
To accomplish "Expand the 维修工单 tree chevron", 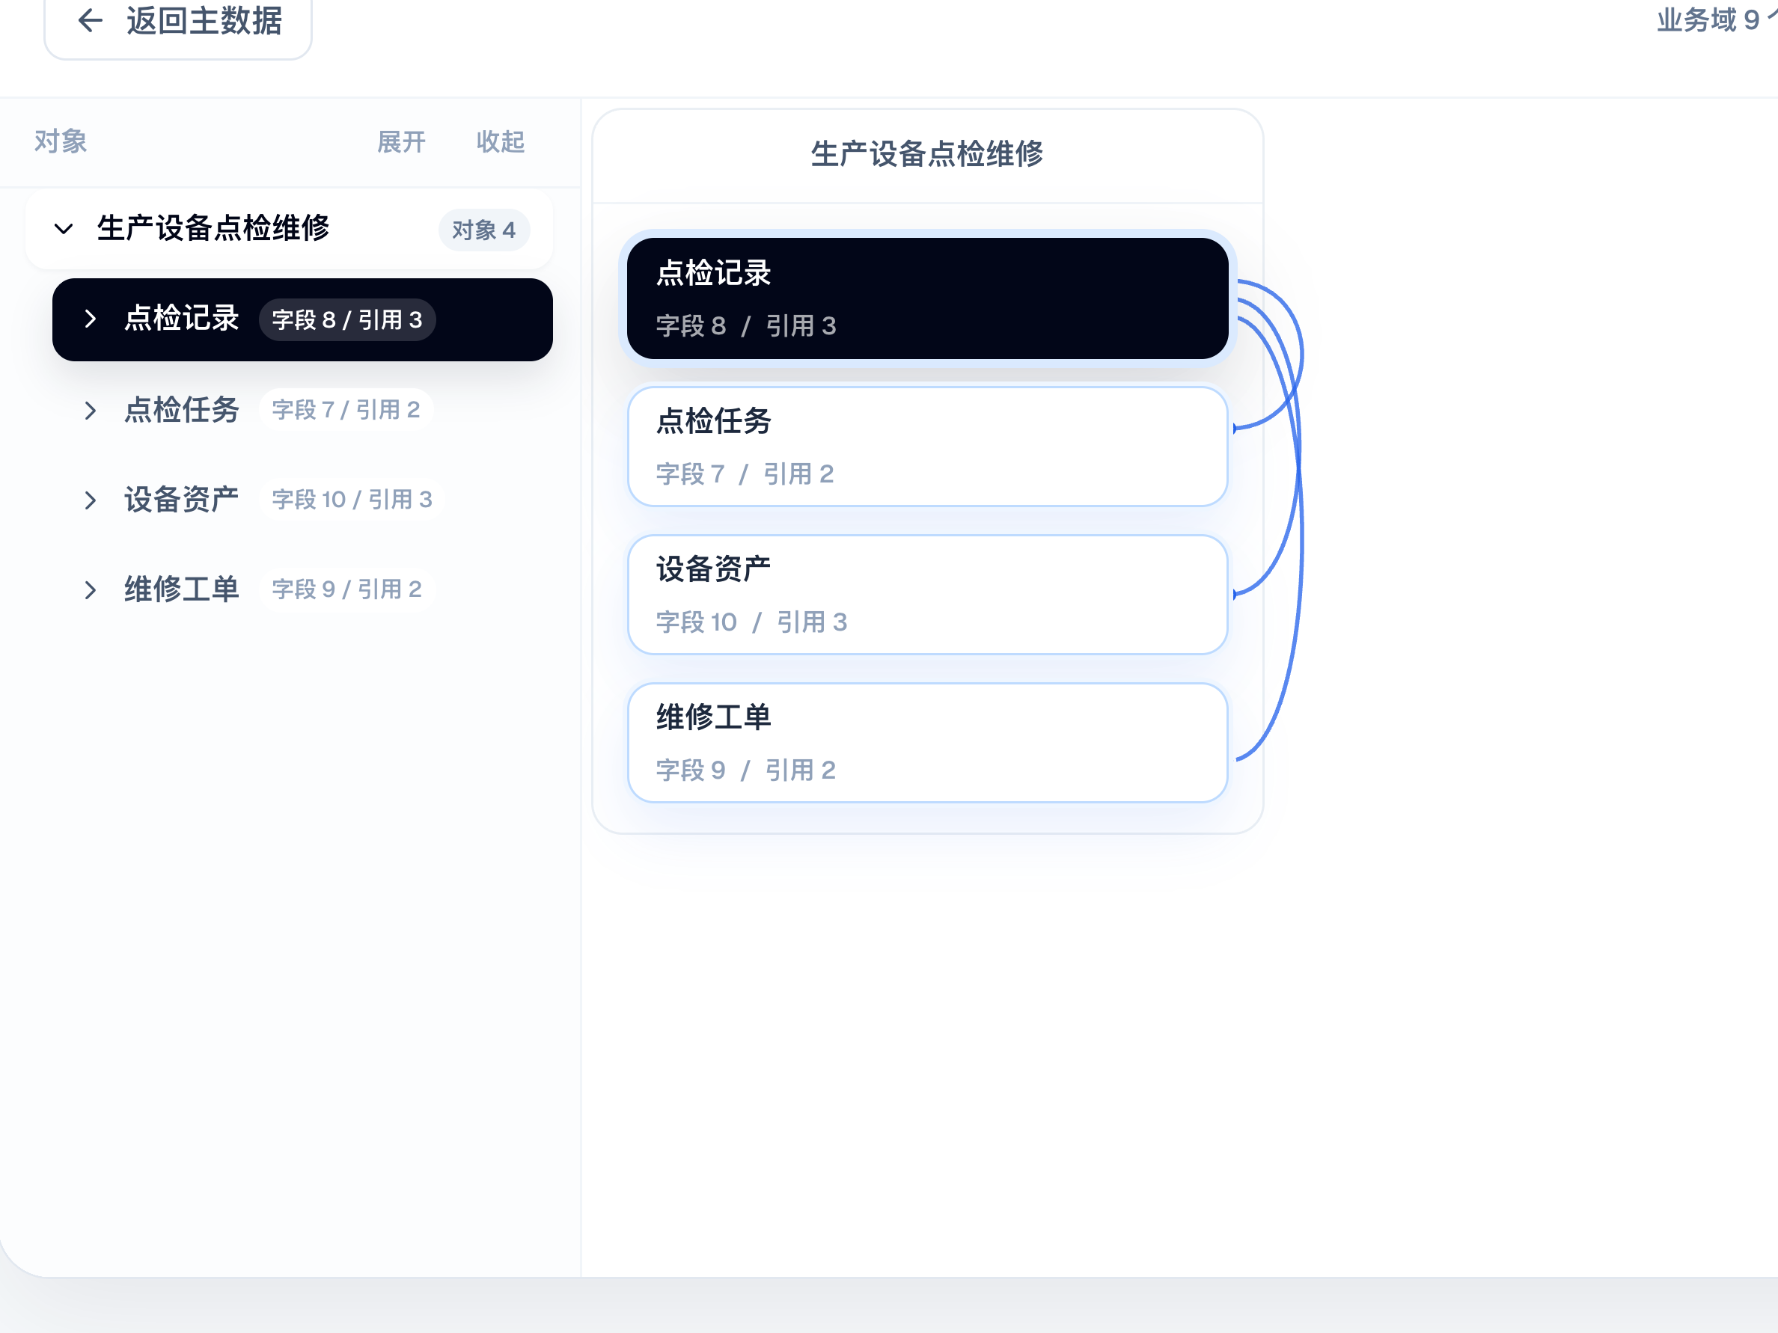I will [90, 589].
